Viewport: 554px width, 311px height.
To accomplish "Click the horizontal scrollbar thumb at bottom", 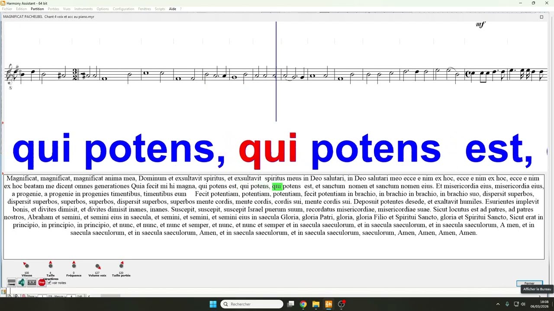I will click(x=110, y=296).
